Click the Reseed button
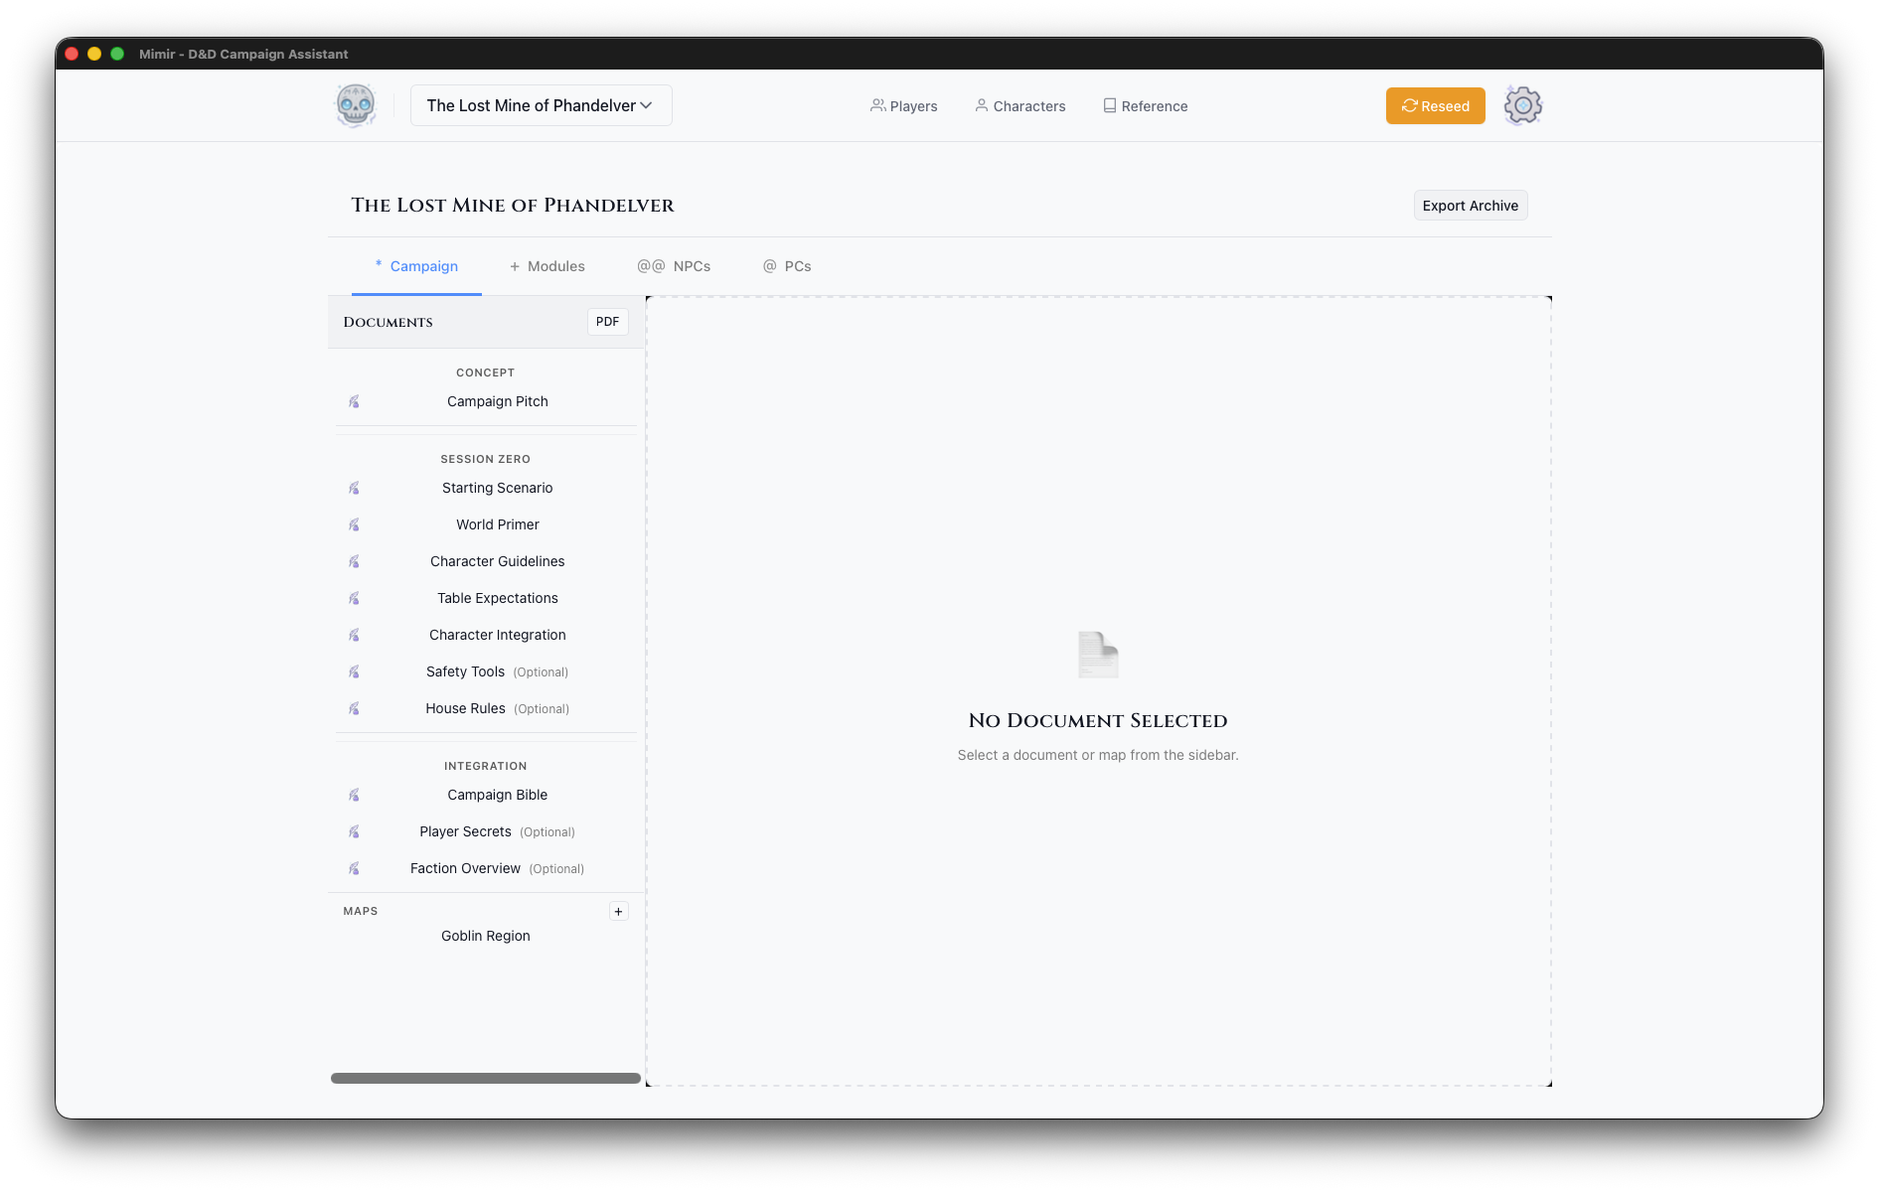Image resolution: width=1879 pixels, height=1192 pixels. pos(1435,105)
